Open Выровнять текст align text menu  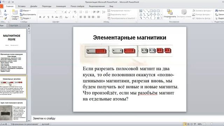click(118, 14)
